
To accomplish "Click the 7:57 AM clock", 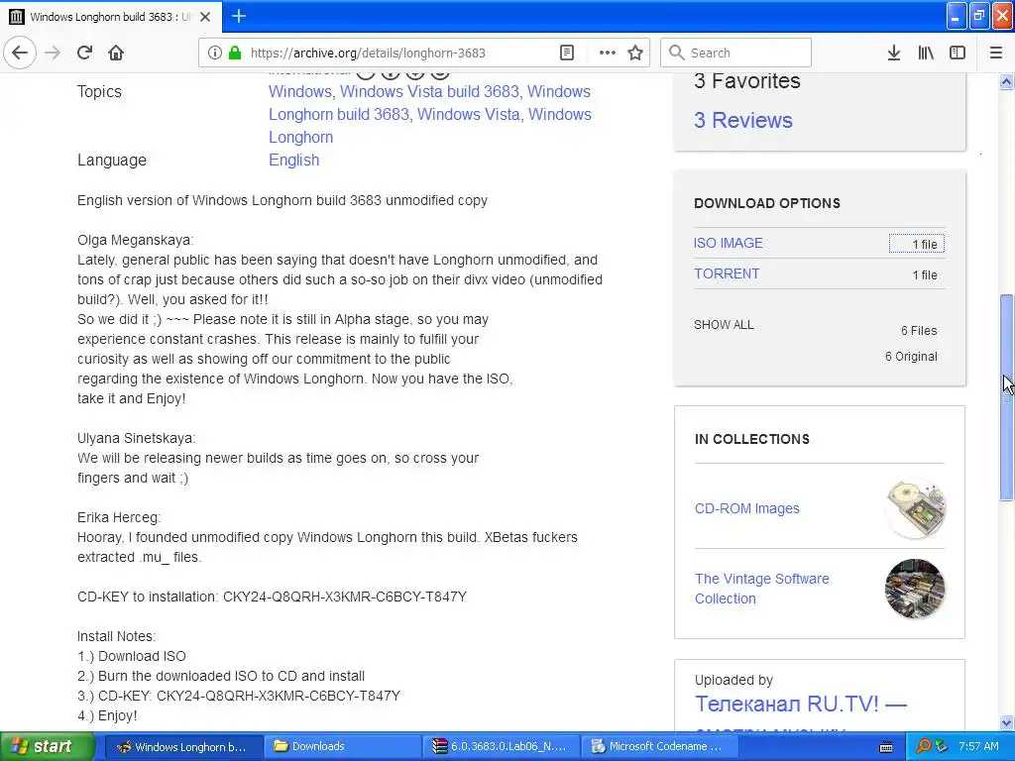I will (978, 747).
